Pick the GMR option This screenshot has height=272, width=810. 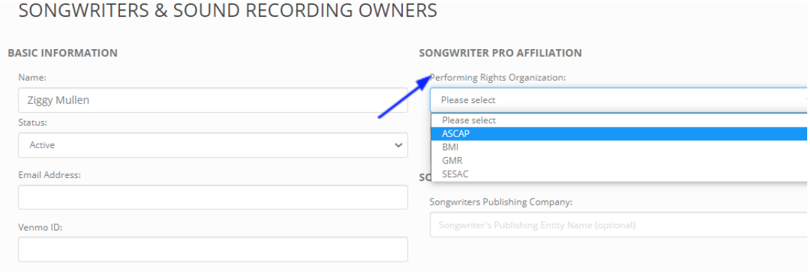pos(619,161)
